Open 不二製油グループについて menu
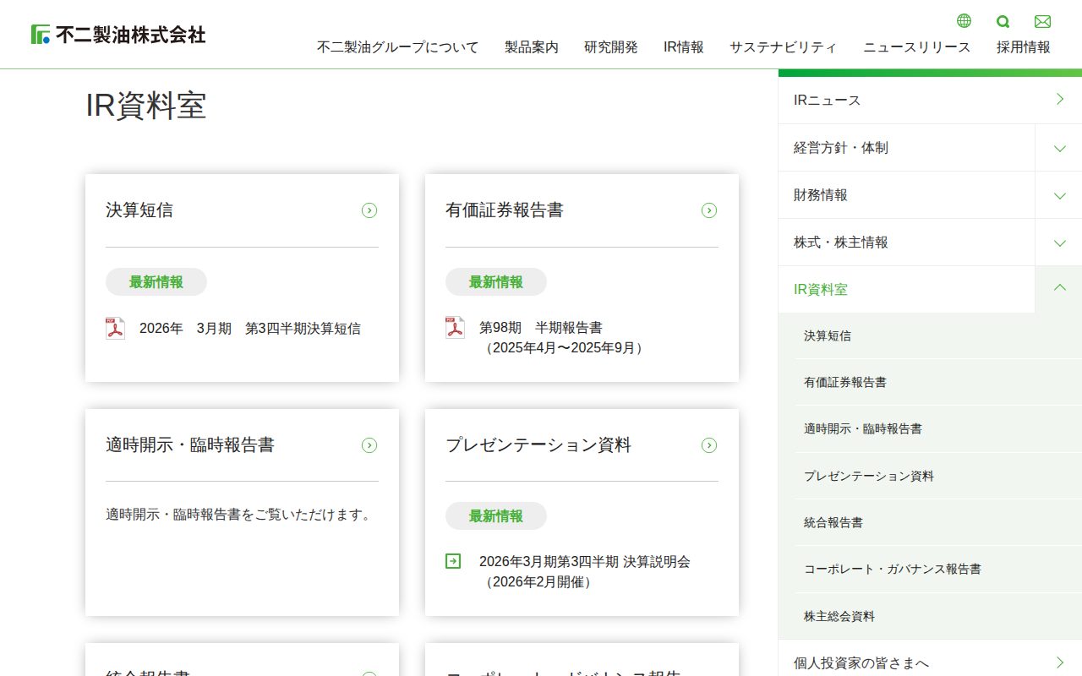 397,47
